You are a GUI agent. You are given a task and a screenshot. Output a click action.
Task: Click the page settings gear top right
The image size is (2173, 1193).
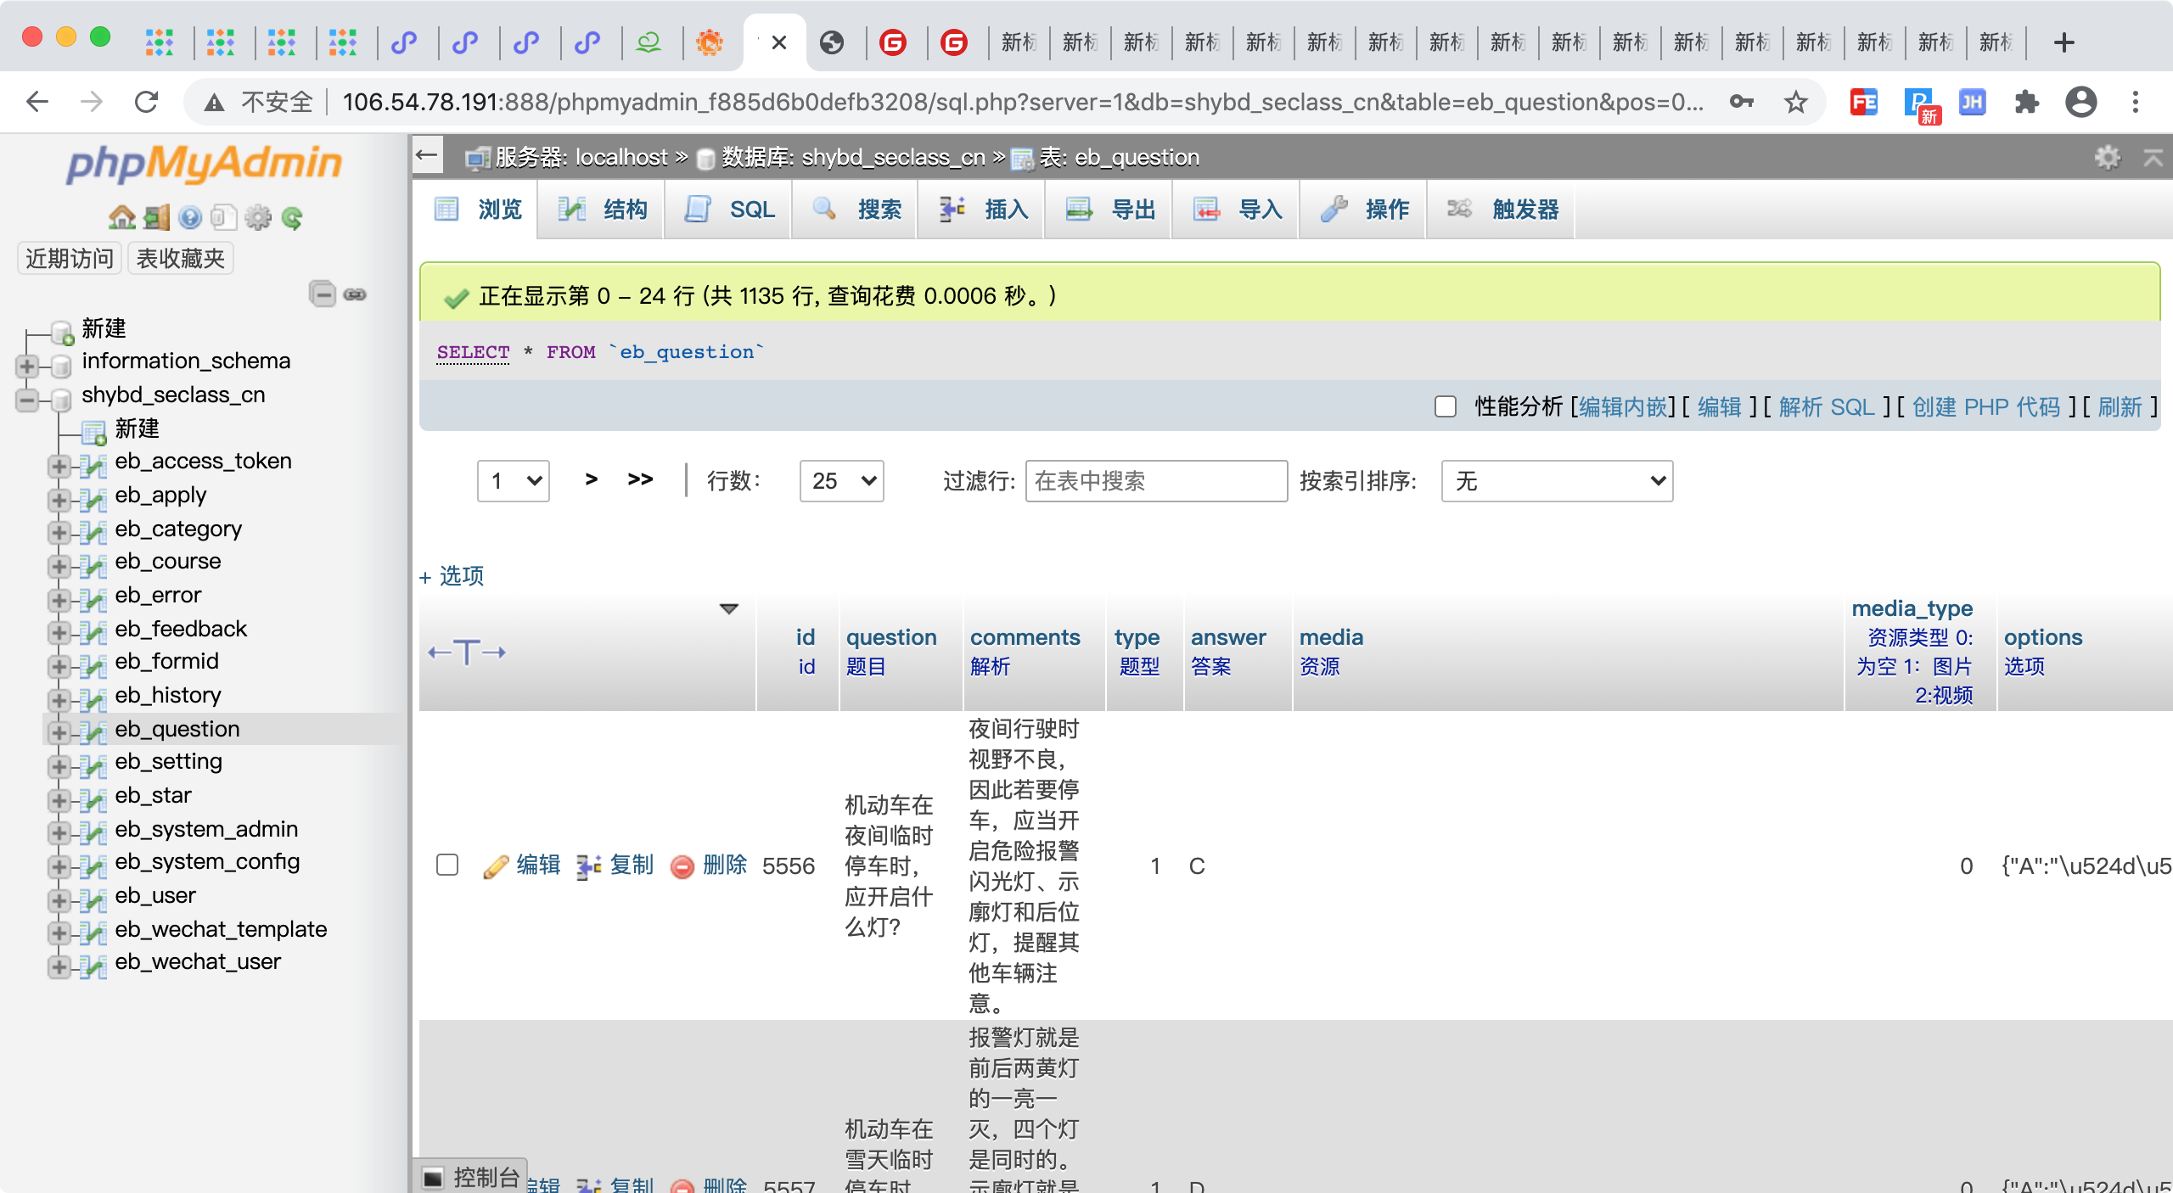point(2107,157)
